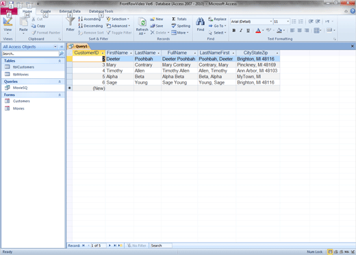The height and width of the screenshot is (255, 356).
Task: Click the Copy icon
Action: [x=34, y=26]
